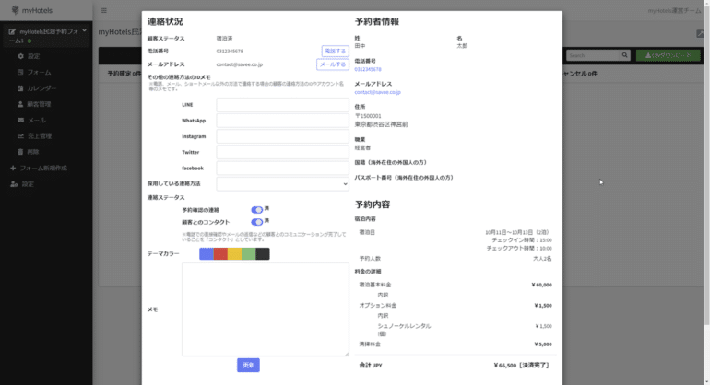710x385 pixels.
Task: Toggle the 予約確認の連絡 switch
Action: [256, 210]
